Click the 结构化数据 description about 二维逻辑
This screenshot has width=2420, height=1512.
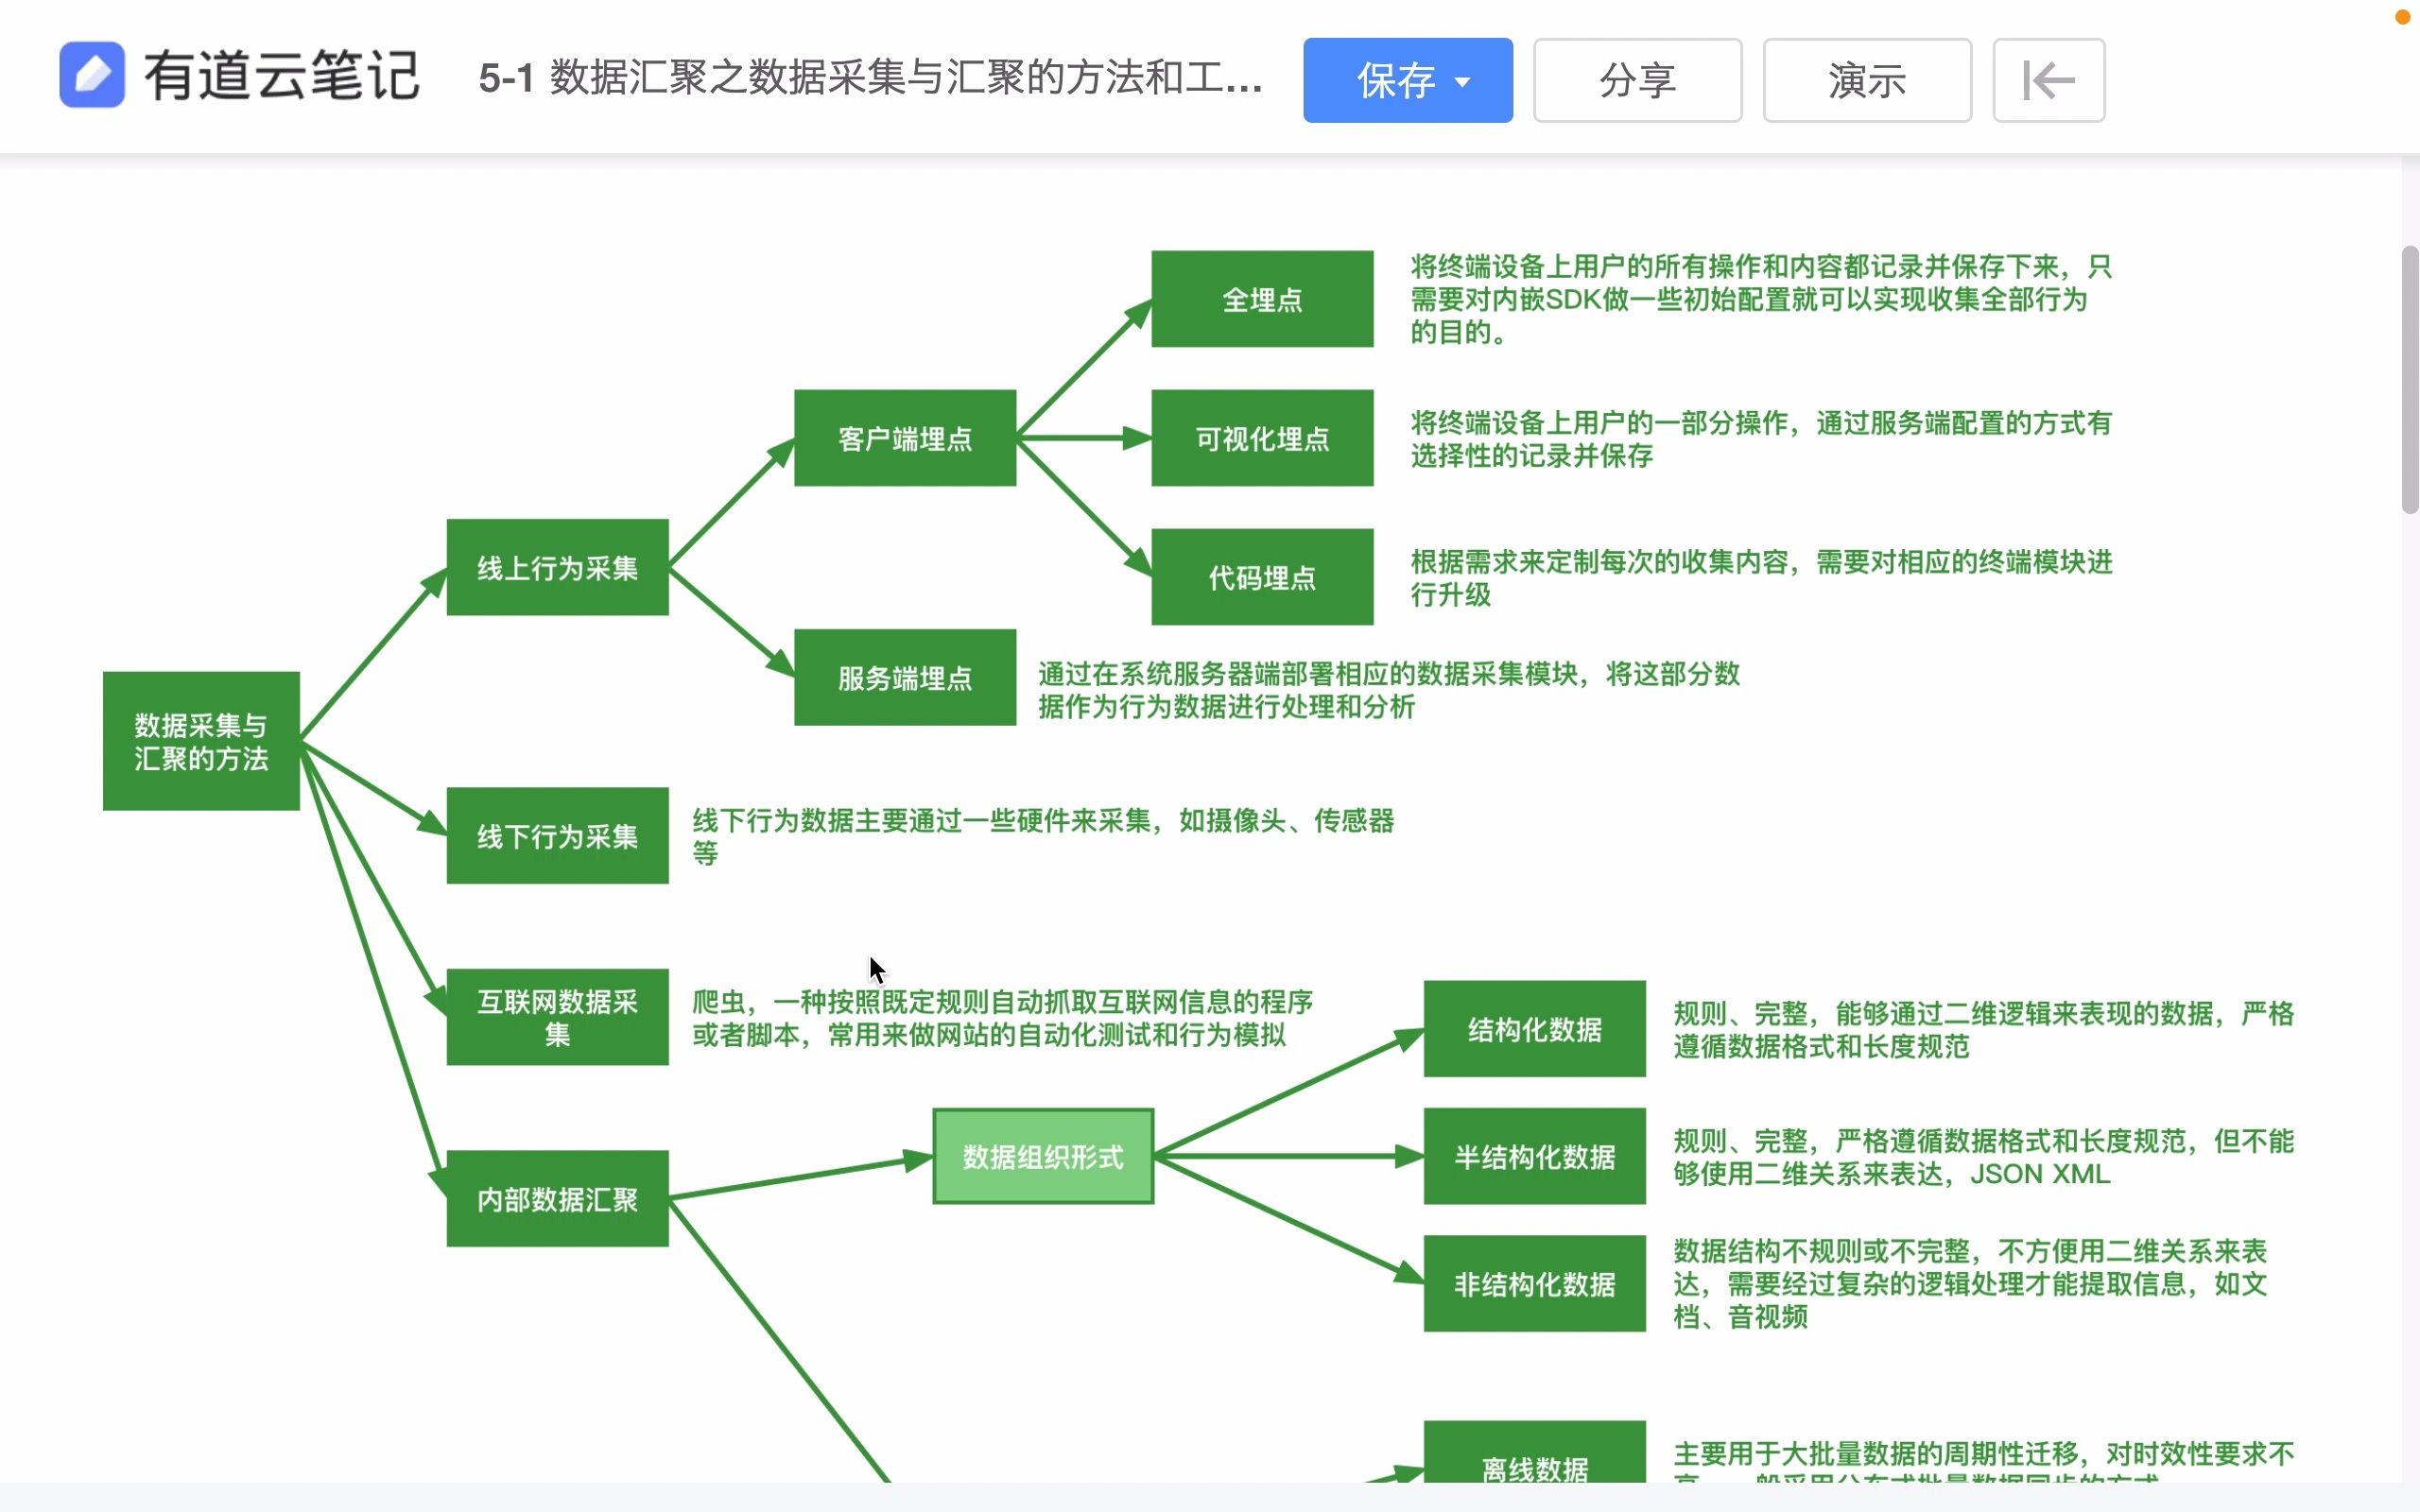click(1984, 1030)
